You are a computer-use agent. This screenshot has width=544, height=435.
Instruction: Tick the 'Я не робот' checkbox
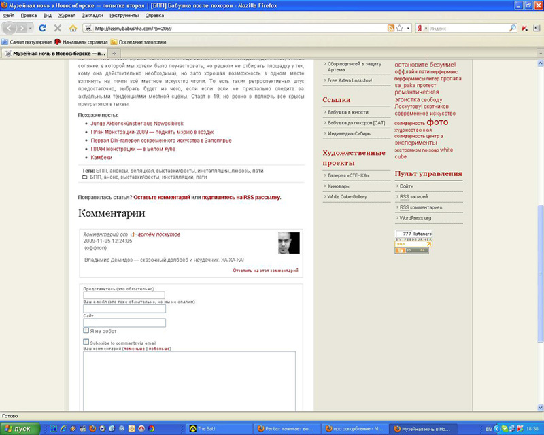pos(86,330)
